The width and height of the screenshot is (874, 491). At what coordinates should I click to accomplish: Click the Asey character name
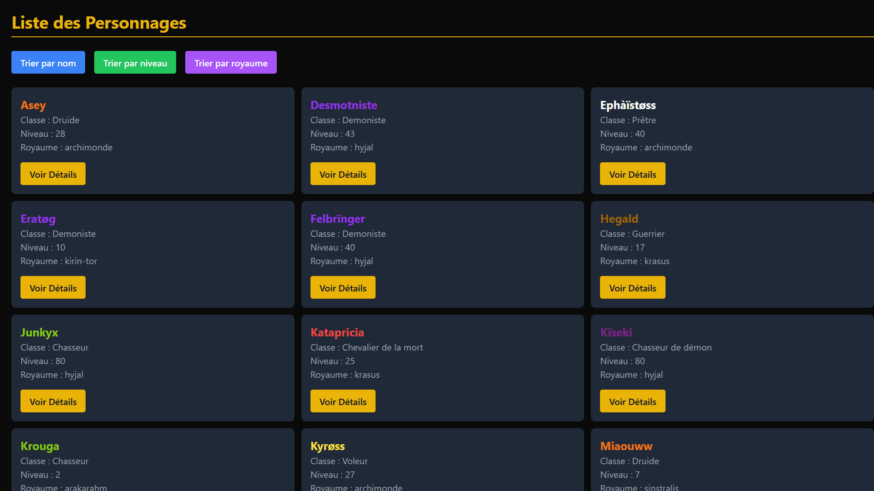coord(33,105)
